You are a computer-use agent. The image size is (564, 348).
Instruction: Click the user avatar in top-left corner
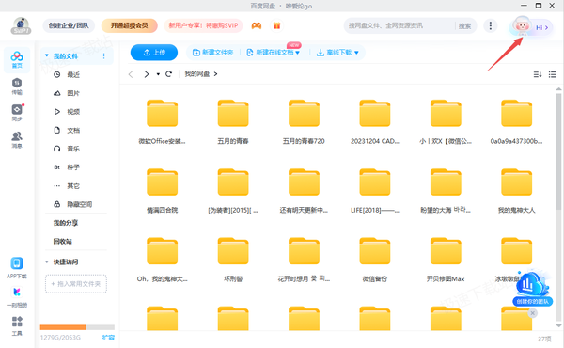pyautogui.click(x=22, y=26)
